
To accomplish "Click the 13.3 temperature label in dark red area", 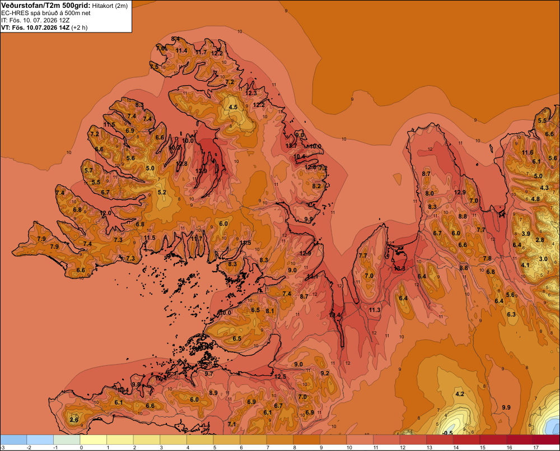I will pyautogui.click(x=399, y=268).
